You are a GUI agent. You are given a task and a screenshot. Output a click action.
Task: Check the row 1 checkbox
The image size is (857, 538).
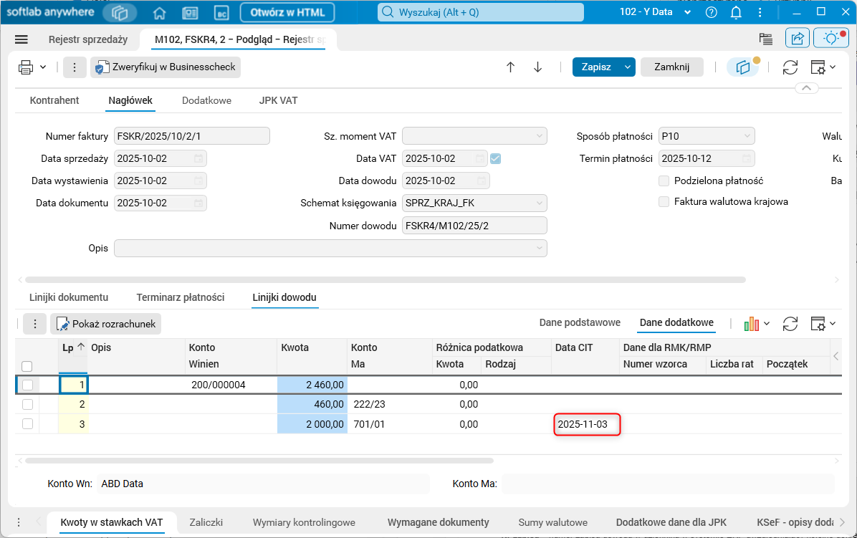point(27,385)
